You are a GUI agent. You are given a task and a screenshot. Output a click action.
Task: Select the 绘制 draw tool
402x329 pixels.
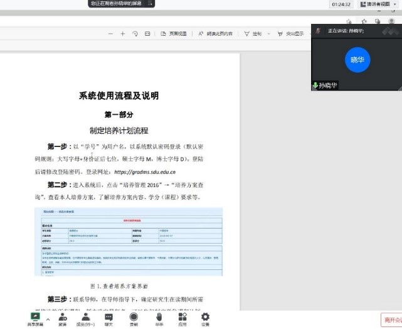click(x=253, y=34)
